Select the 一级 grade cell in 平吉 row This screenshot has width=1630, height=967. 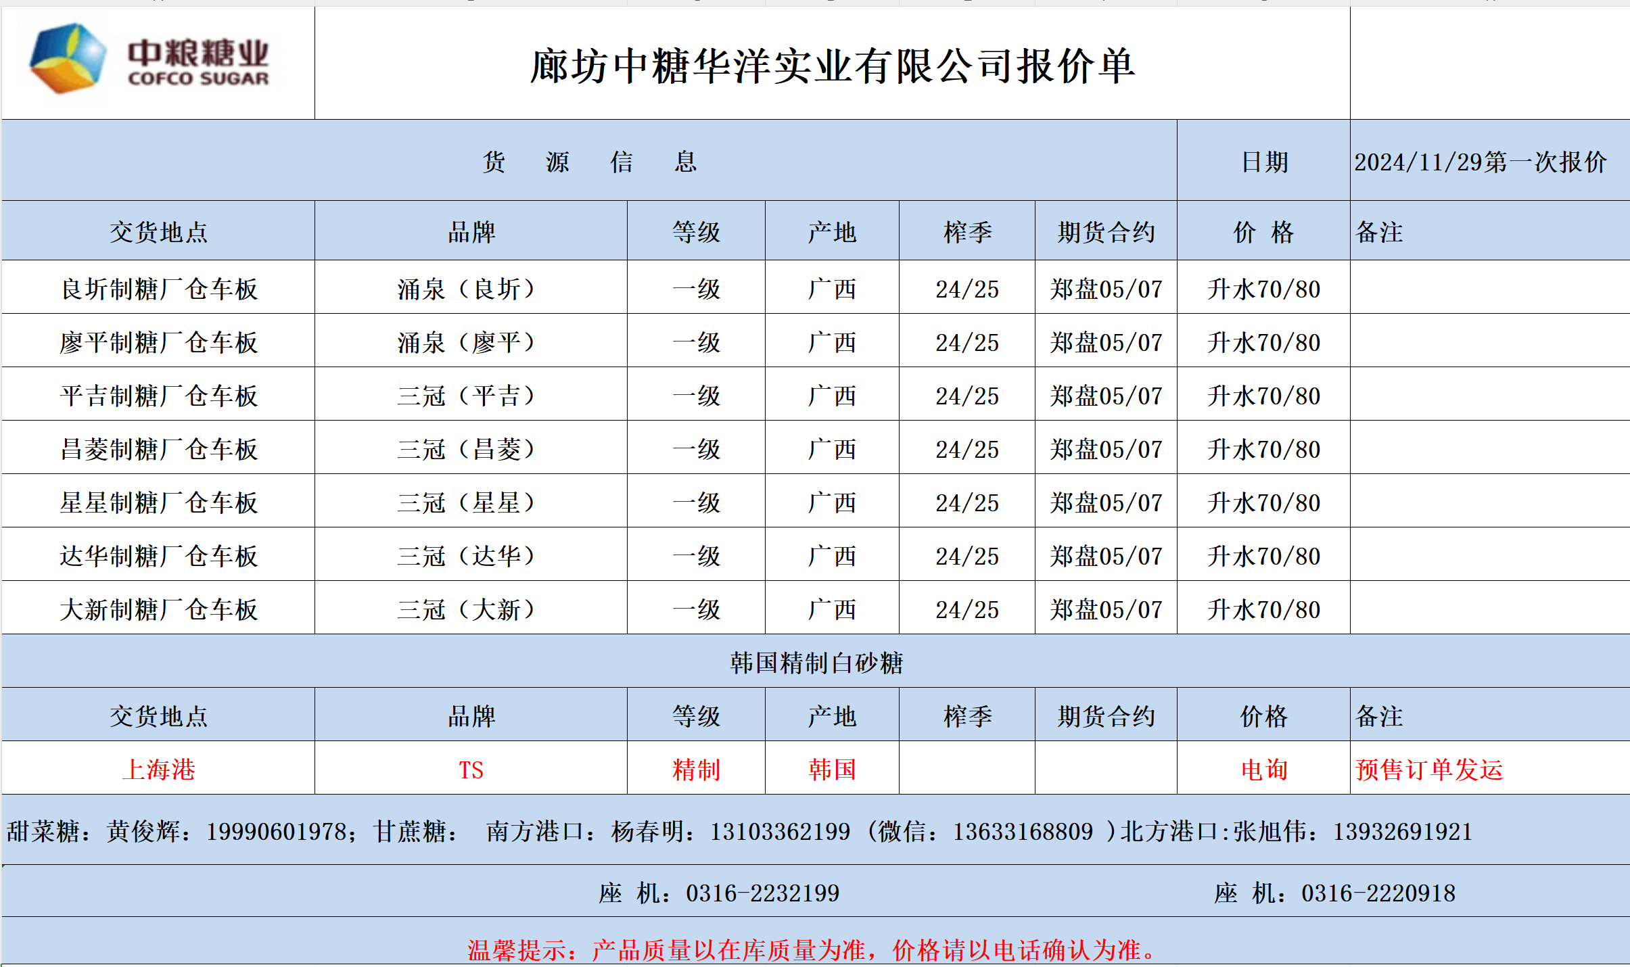(696, 396)
